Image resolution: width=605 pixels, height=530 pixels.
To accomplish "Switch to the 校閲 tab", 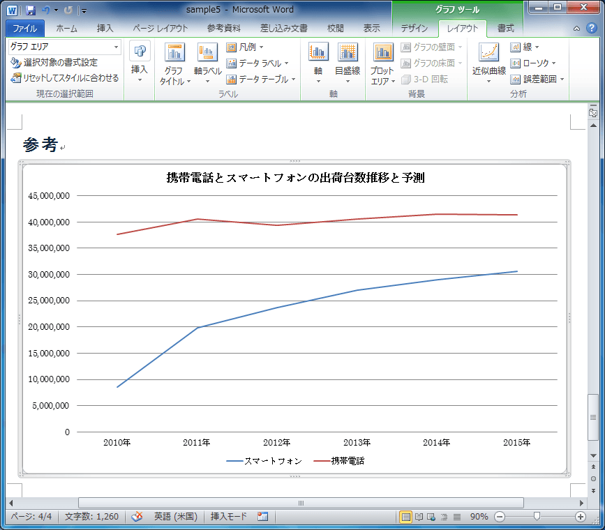I will (335, 28).
